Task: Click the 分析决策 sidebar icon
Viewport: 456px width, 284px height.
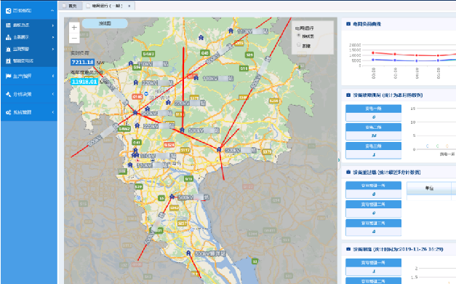Action: click(8, 94)
